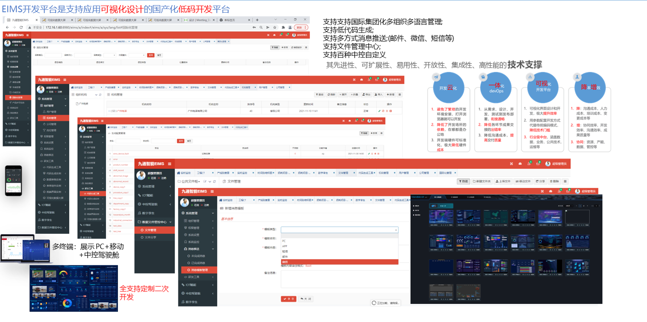
Task: Open eims_device_fault table row link
Action: [121, 154]
